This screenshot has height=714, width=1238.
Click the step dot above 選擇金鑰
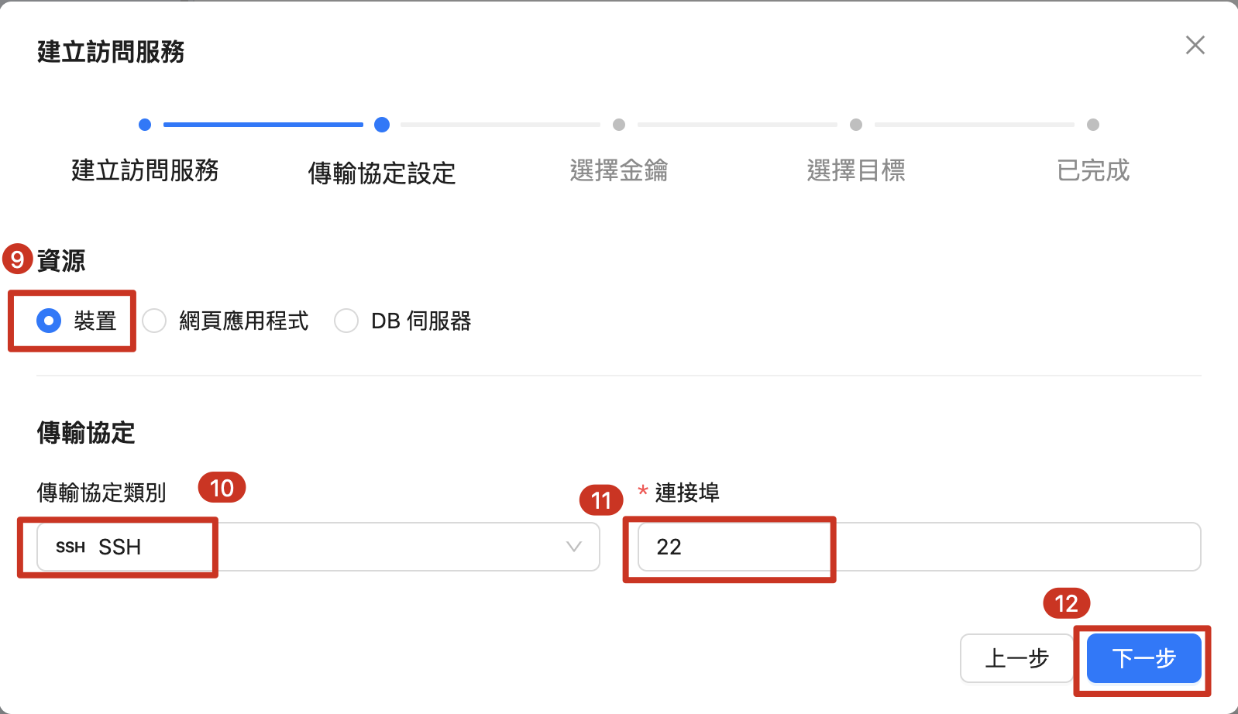coord(619,125)
